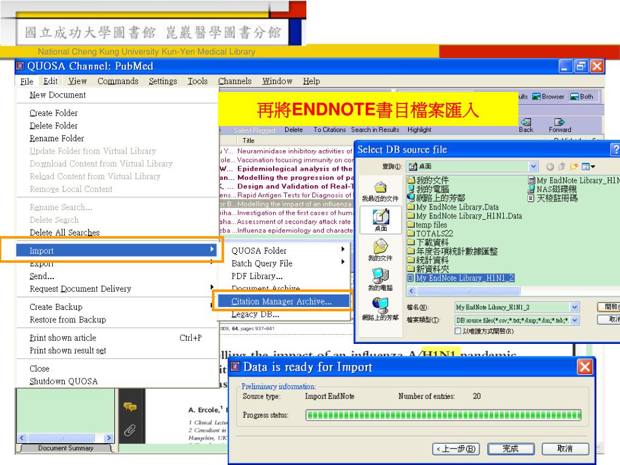This screenshot has width=620, height=465.
Task: Expand the look-in folder dropdown
Action: click(x=533, y=167)
